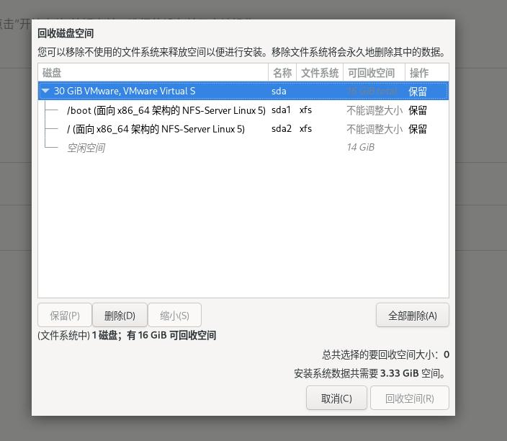Click the 可回收空间 column header
Image resolution: width=507 pixels, height=441 pixels.
tap(374, 73)
